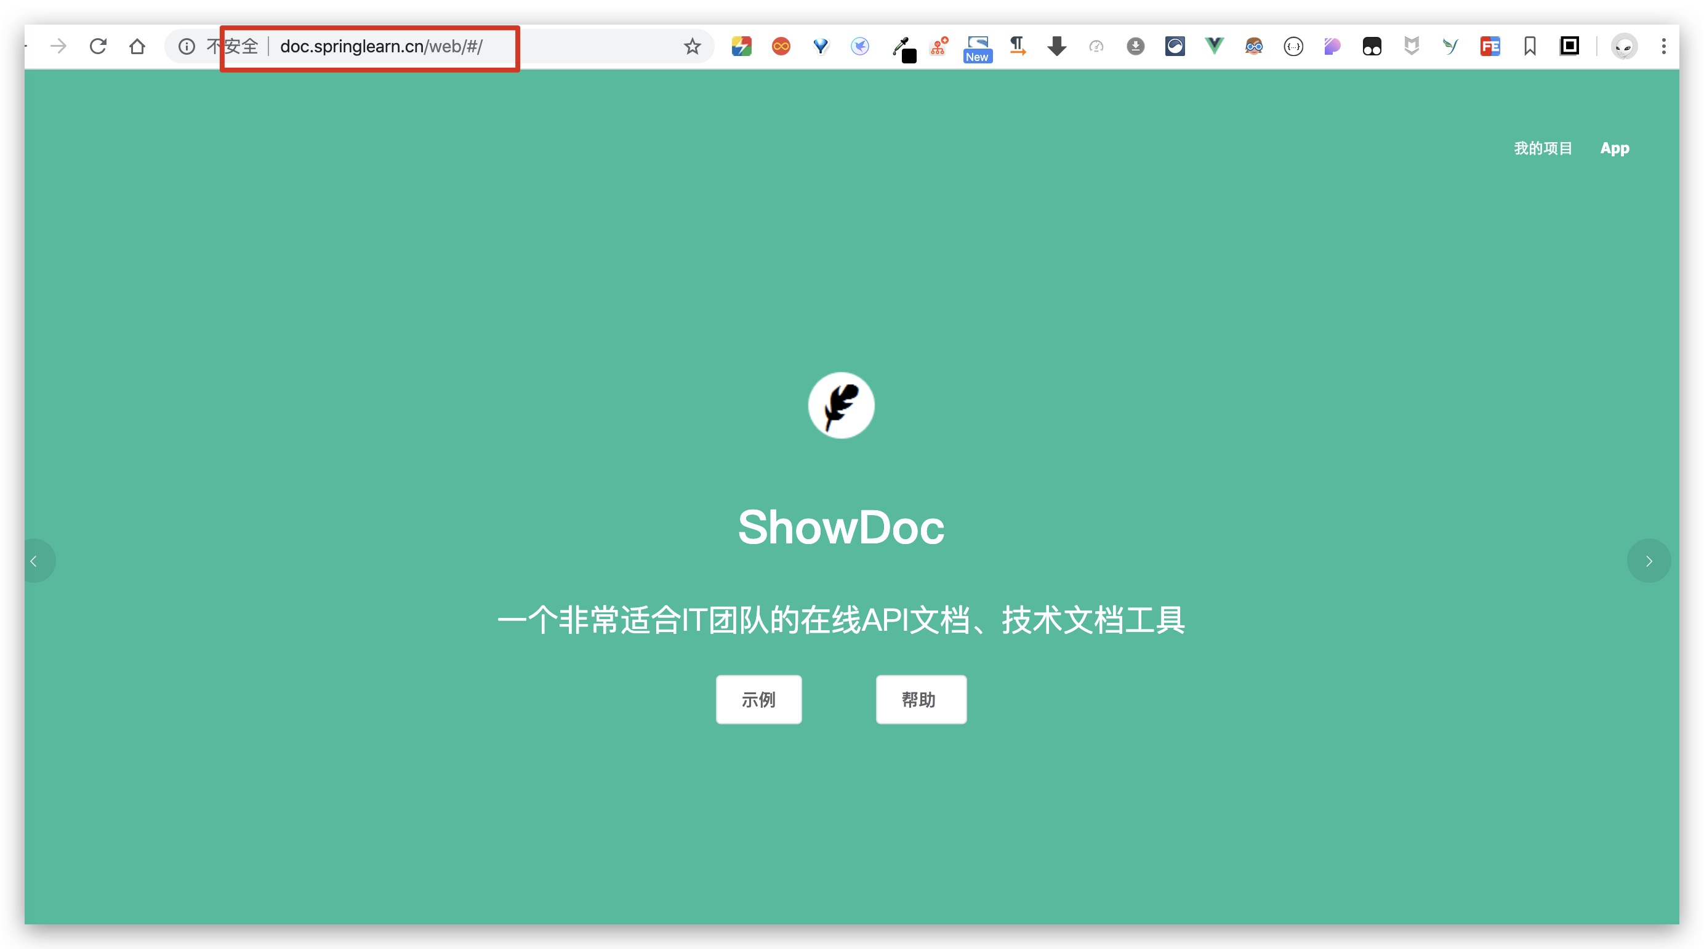1704x949 pixels.
Task: Bookmark page with the star icon
Action: point(692,46)
